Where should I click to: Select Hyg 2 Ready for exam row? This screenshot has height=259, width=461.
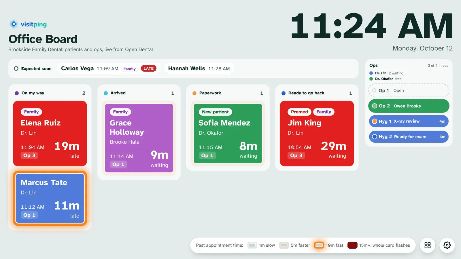pos(409,137)
